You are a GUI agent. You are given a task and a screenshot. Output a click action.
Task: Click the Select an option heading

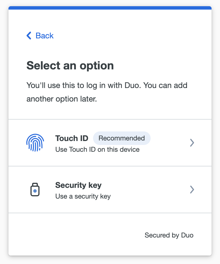pos(70,65)
